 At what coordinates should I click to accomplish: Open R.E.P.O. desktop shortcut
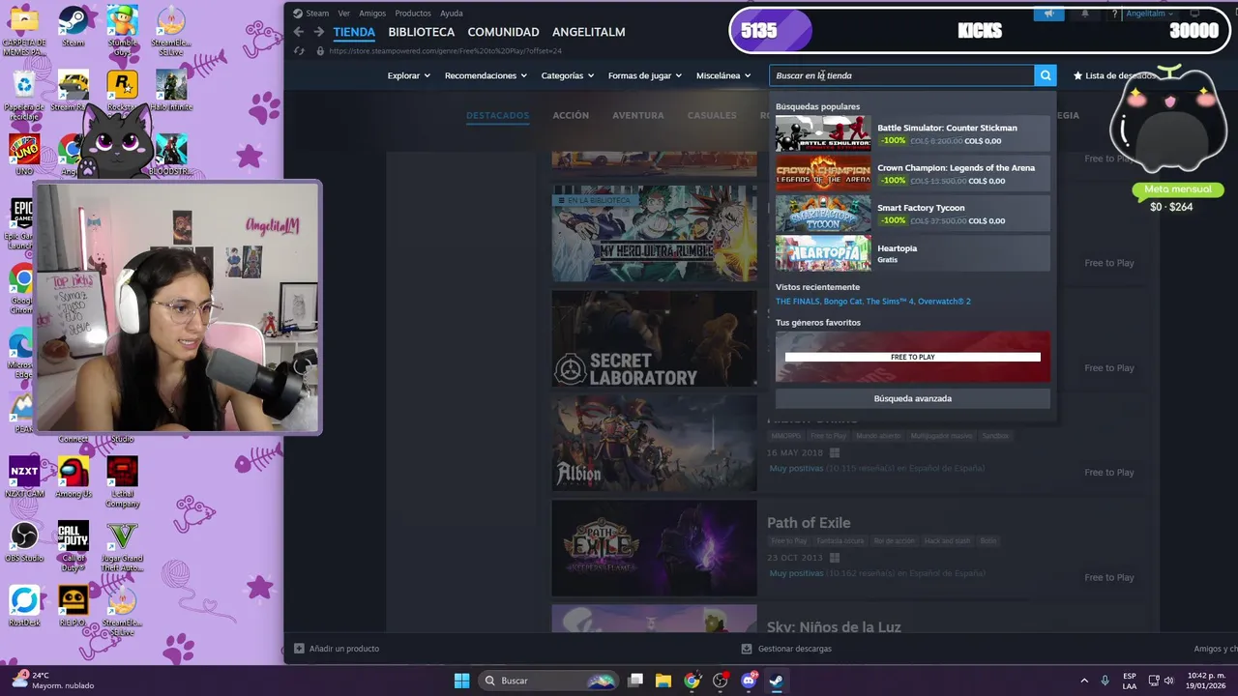point(74,606)
